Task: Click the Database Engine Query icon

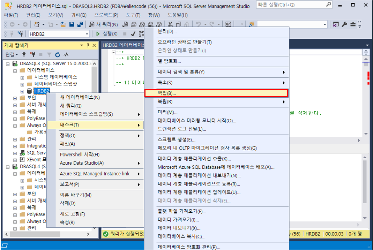Action: pyautogui.click(x=125, y=24)
